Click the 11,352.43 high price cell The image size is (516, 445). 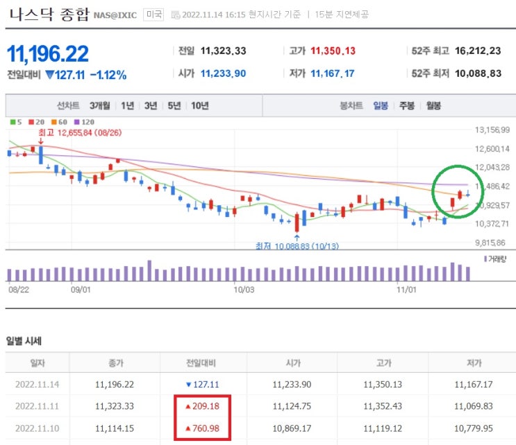click(383, 406)
